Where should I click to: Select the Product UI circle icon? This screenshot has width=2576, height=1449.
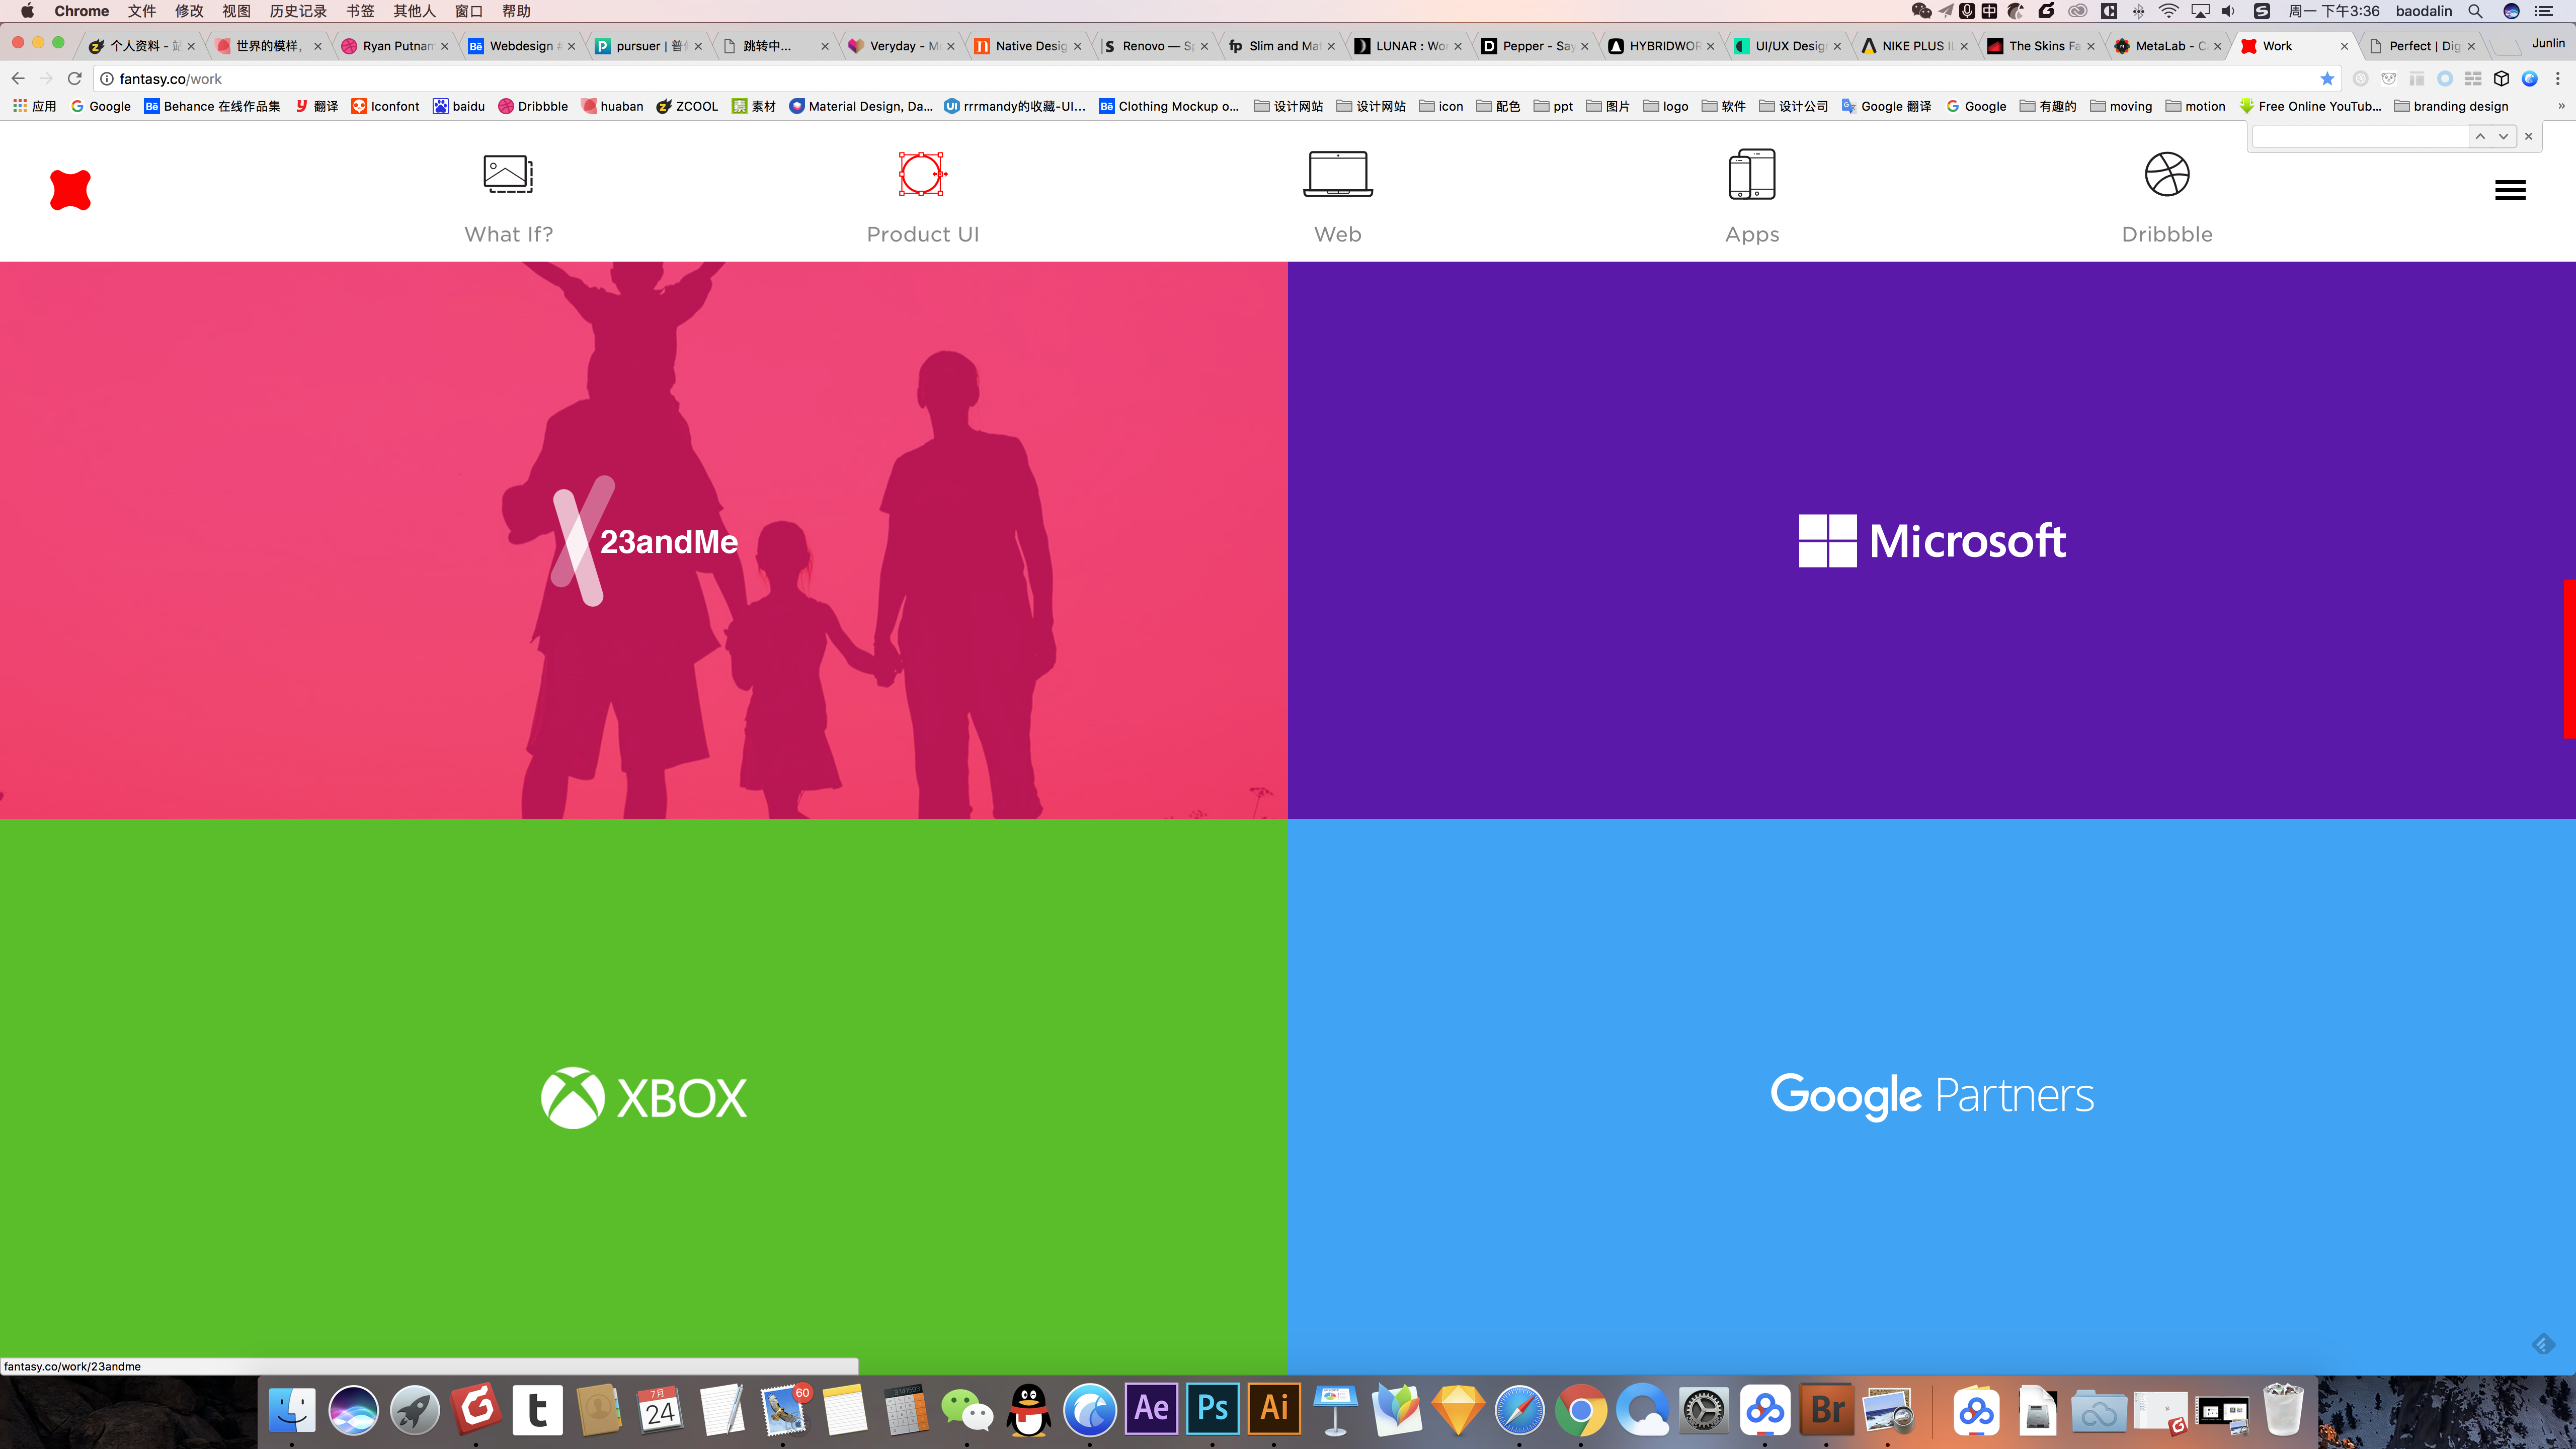click(x=922, y=174)
